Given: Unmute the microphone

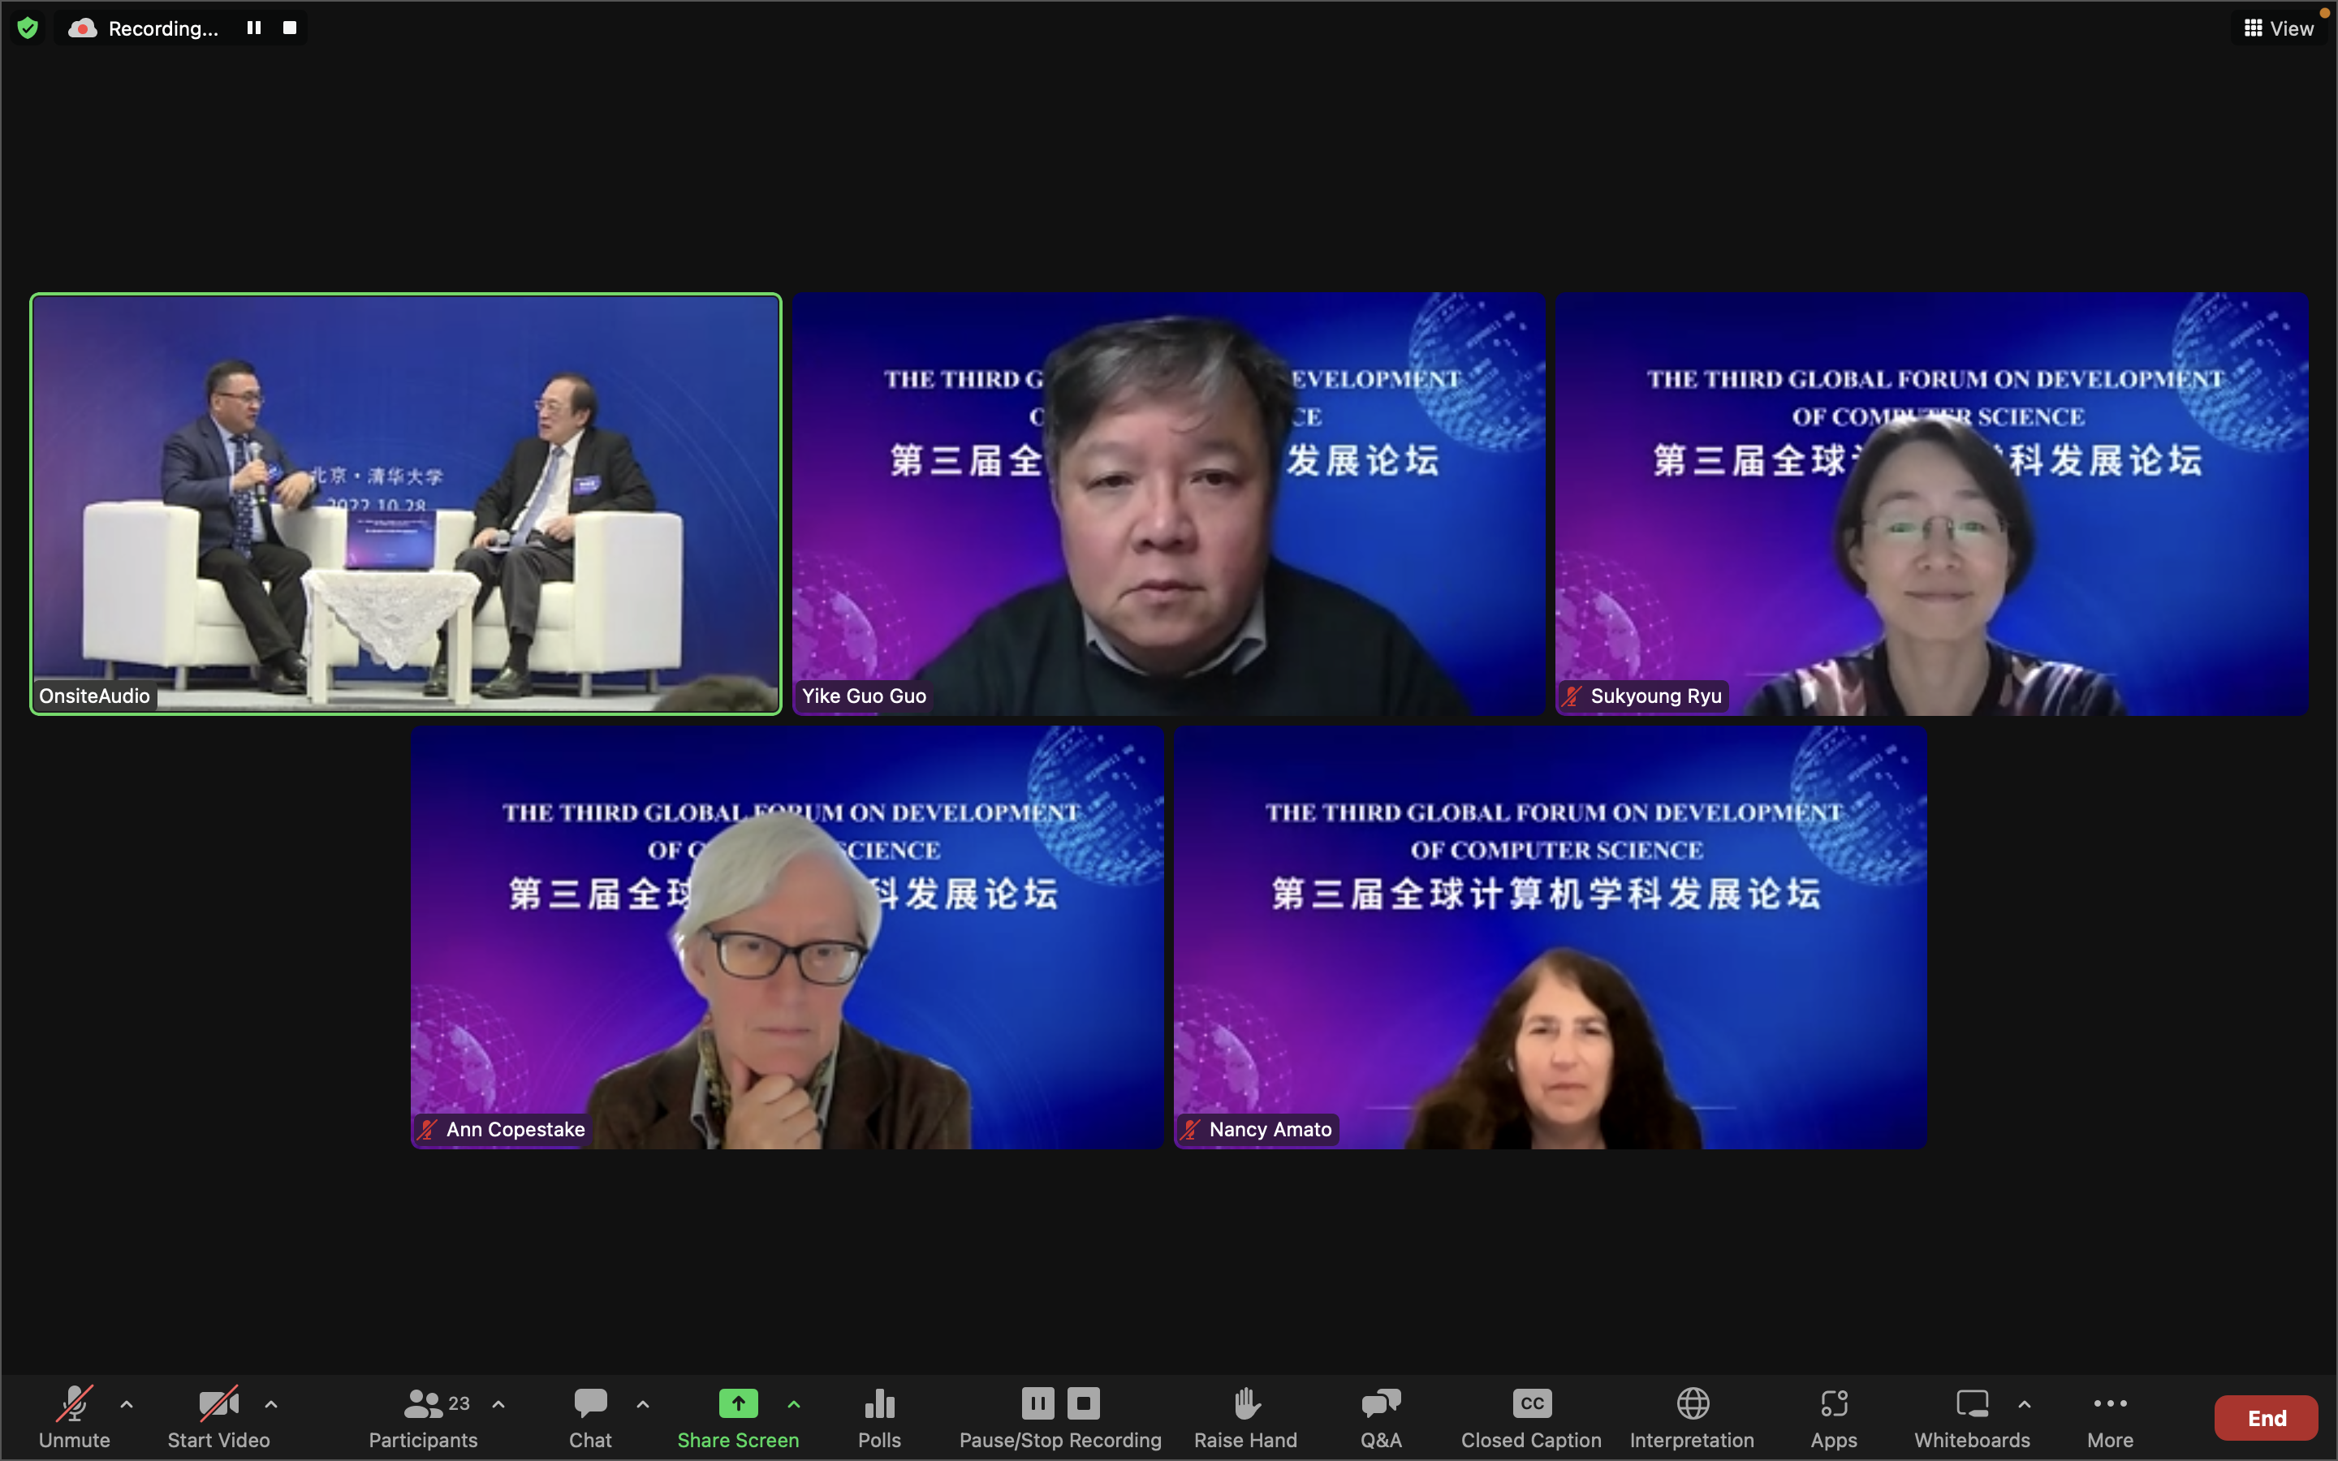Looking at the screenshot, I should point(75,1416).
